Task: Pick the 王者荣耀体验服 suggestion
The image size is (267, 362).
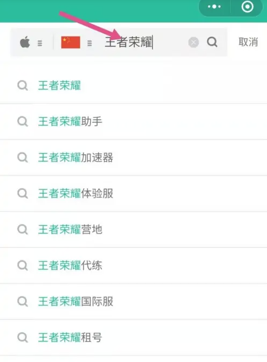Action: coord(133,194)
